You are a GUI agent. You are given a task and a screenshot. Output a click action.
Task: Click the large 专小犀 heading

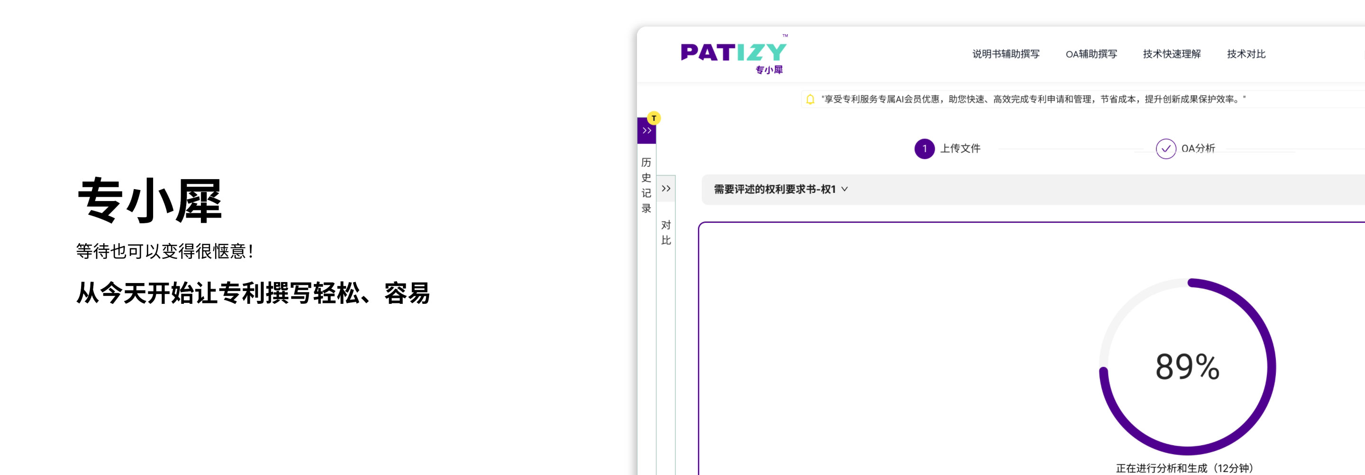click(149, 201)
